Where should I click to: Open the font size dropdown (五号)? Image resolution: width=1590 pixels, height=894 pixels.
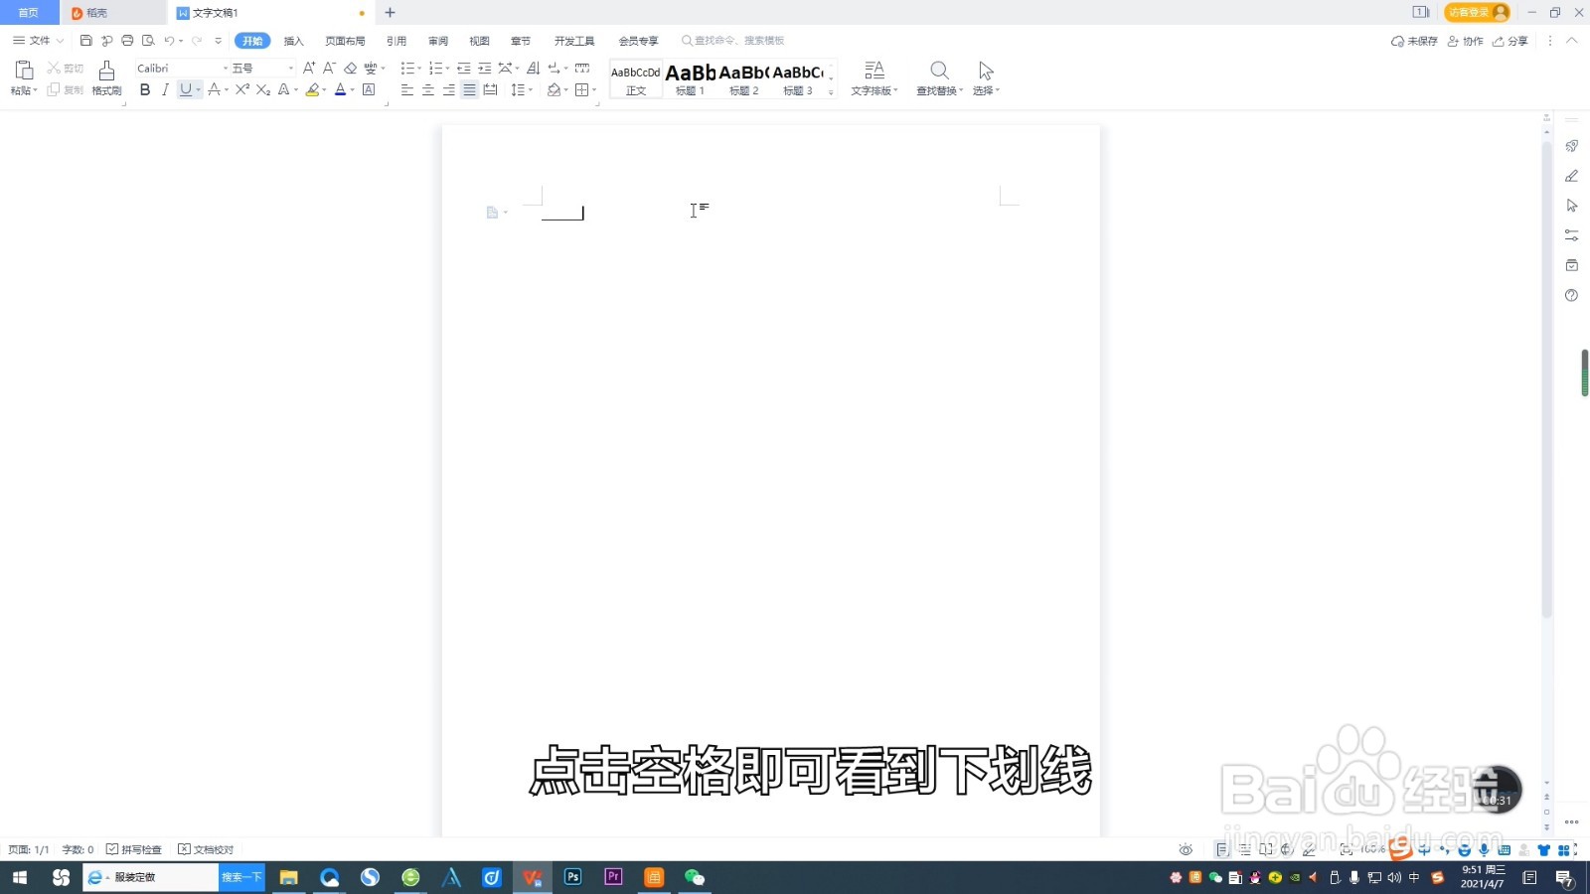coord(290,69)
